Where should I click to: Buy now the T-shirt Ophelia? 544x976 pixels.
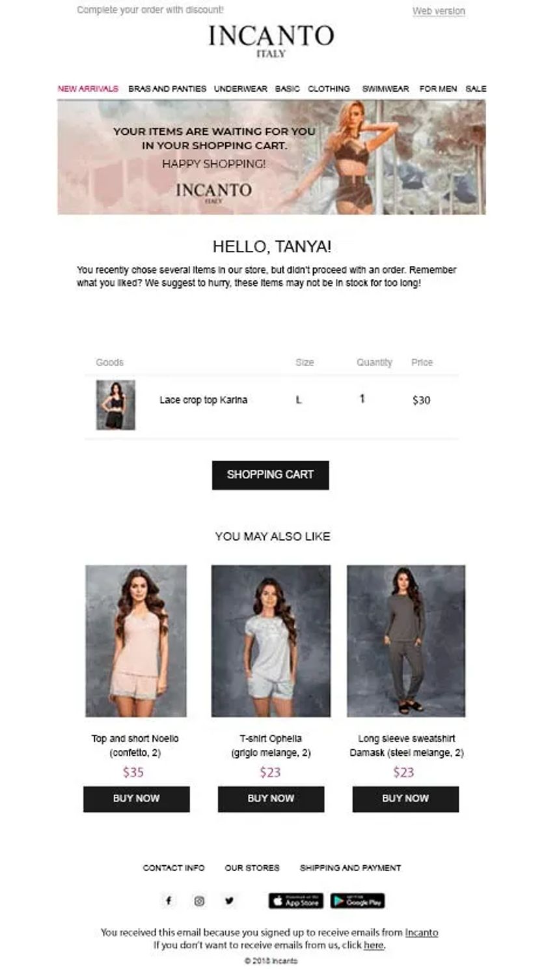[x=271, y=799]
